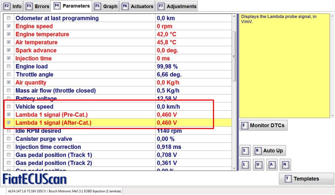Switch to the Info tab
The width and height of the screenshot is (335, 195).
point(13,6)
